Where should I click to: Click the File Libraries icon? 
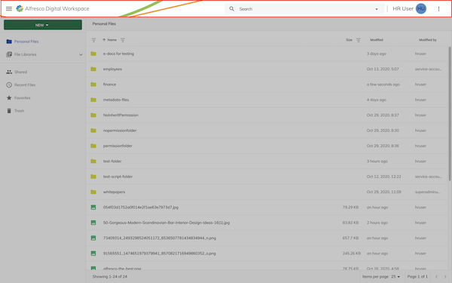[9, 54]
